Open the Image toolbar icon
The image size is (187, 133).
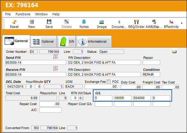coord(101,22)
